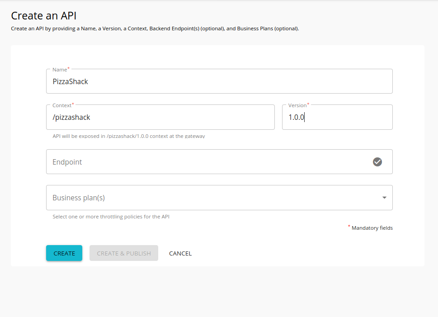Screen dimensions: 438x317
Task: Click CANCEL to abort API creation
Action: click(180, 253)
